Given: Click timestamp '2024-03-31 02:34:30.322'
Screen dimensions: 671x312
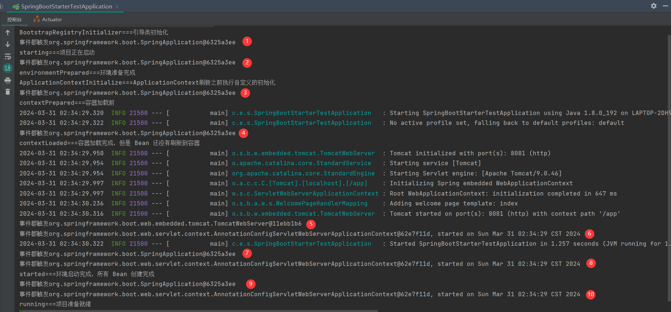Looking at the screenshot, I should coord(62,244).
